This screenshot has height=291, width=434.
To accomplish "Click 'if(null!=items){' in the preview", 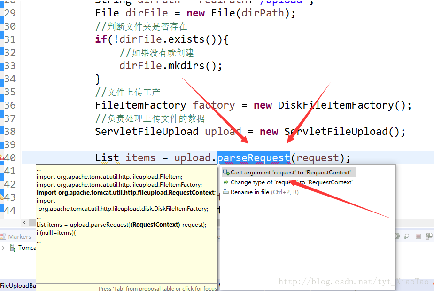I will [x=56, y=233].
